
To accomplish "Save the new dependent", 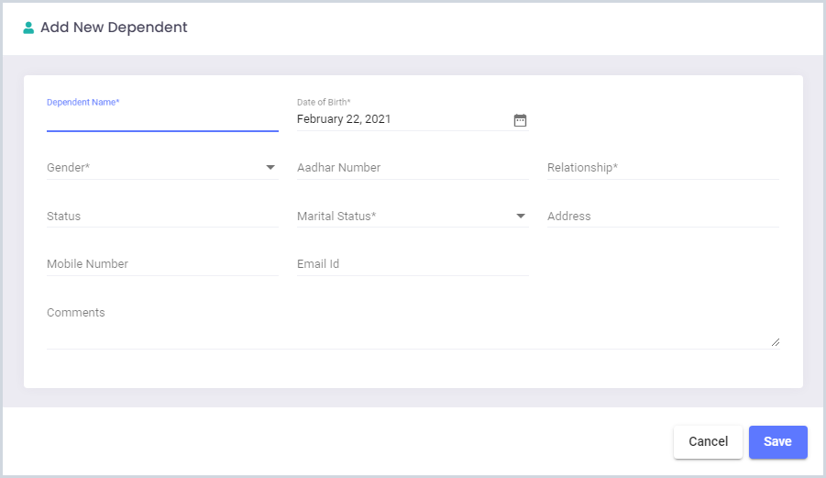I will pos(778,441).
